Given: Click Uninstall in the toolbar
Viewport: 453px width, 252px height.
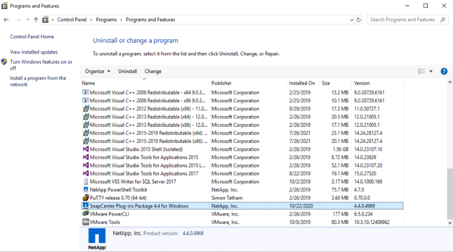Looking at the screenshot, I should tap(127, 72).
